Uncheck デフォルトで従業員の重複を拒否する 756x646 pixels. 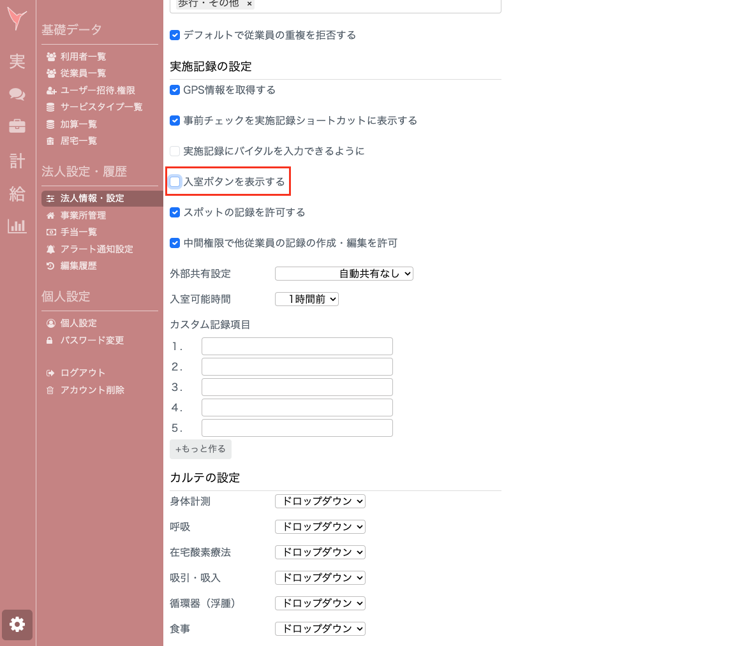click(174, 35)
